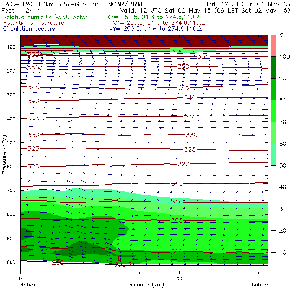Click the pink above-100% colorbar segment

pos(273,46)
